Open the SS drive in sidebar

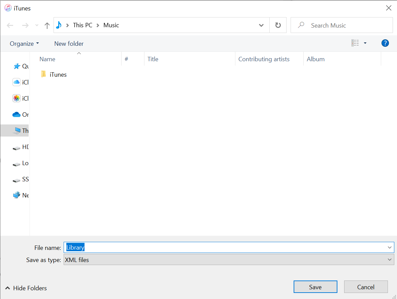(21, 179)
